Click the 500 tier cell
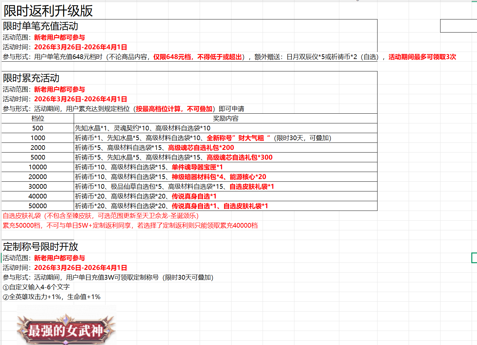Screen dimensions: 477x345 [38, 128]
